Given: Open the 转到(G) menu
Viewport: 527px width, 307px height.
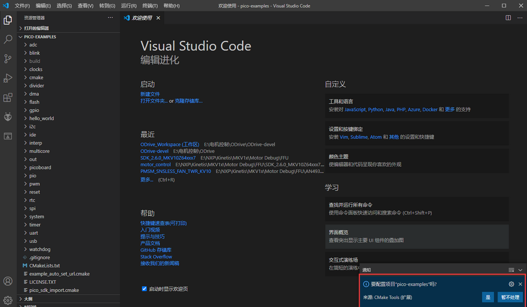Looking at the screenshot, I should 107,6.
